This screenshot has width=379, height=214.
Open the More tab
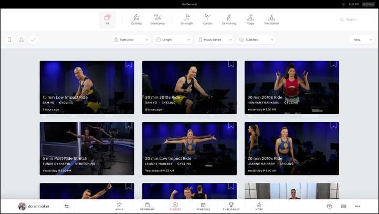point(259,207)
